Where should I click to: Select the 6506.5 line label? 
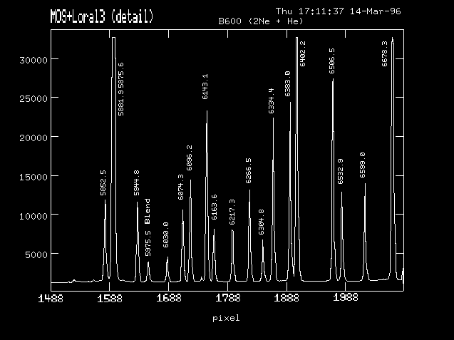pyautogui.click(x=332, y=61)
